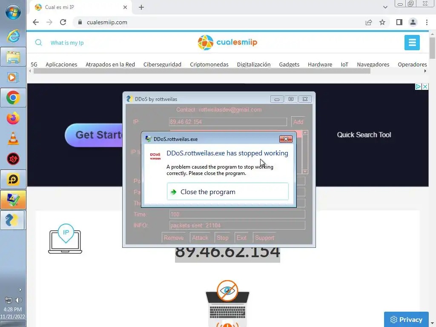Image resolution: width=436 pixels, height=327 pixels.
Task: Open the Navegadores category
Action: (373, 65)
